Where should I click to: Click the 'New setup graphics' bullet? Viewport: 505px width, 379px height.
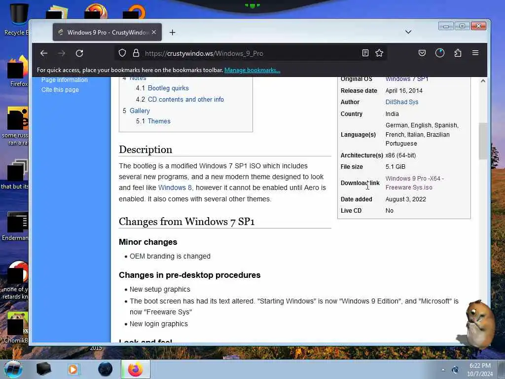tap(160, 289)
